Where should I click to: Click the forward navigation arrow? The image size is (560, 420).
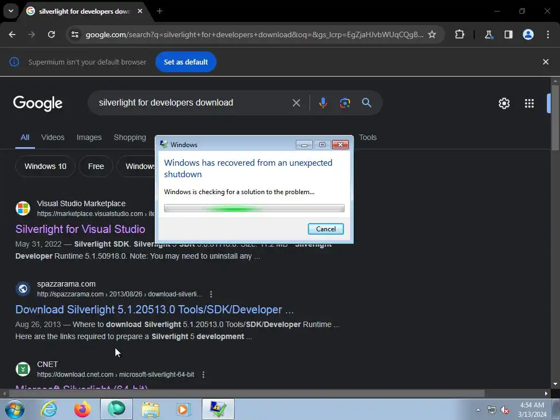32,34
